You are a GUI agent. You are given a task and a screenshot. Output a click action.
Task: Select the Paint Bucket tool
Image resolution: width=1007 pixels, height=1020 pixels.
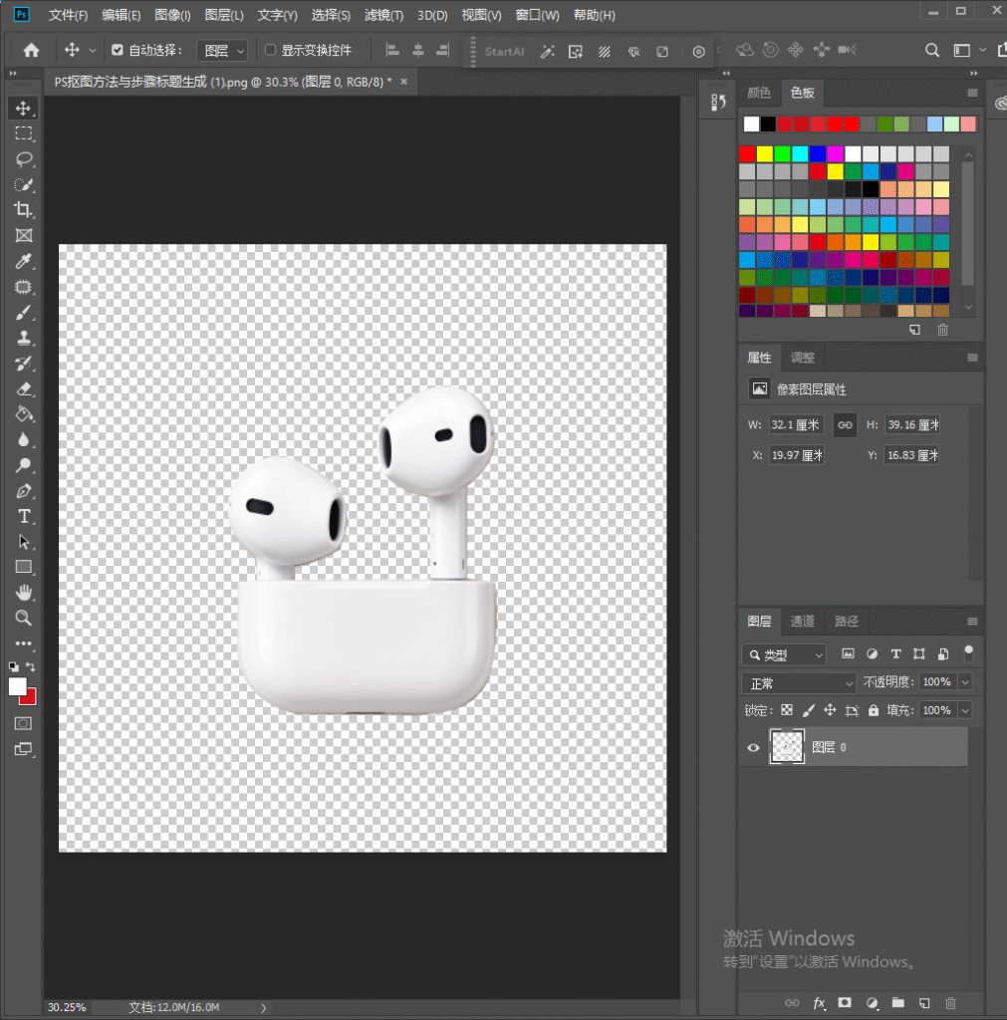tap(24, 414)
